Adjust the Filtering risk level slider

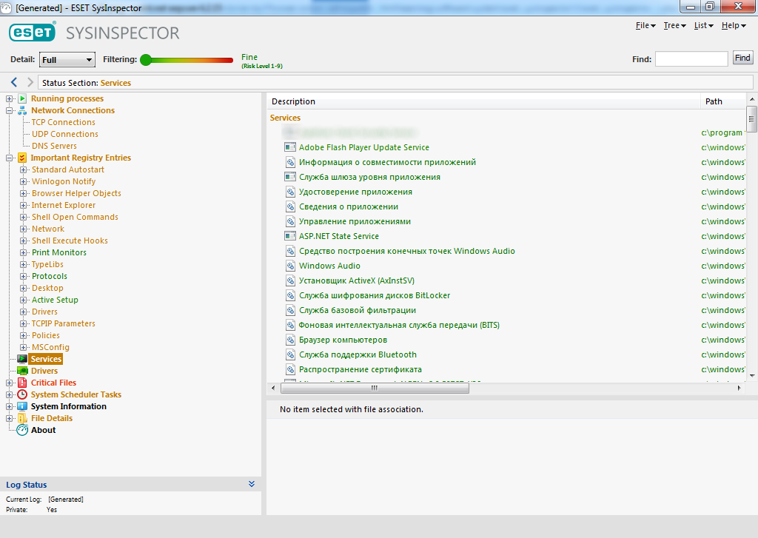[x=146, y=60]
